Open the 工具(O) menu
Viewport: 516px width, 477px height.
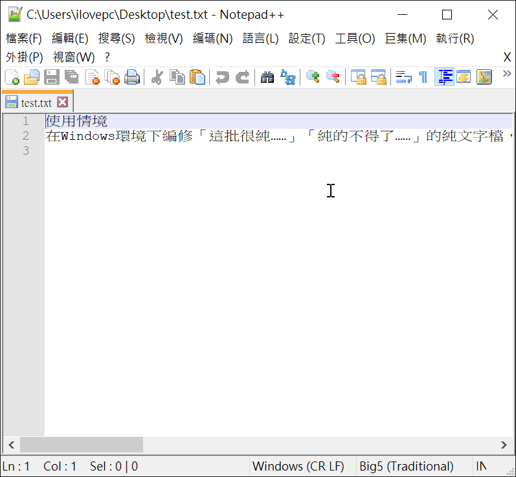click(x=355, y=38)
